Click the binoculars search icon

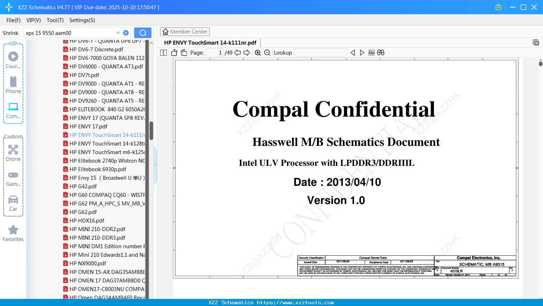pyautogui.click(x=381, y=52)
